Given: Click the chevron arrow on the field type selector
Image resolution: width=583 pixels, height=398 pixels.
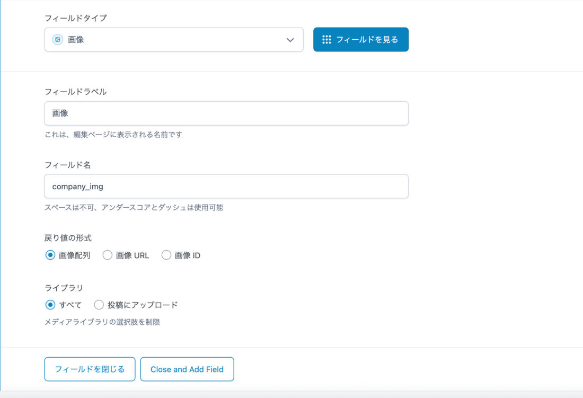Looking at the screenshot, I should coord(290,40).
